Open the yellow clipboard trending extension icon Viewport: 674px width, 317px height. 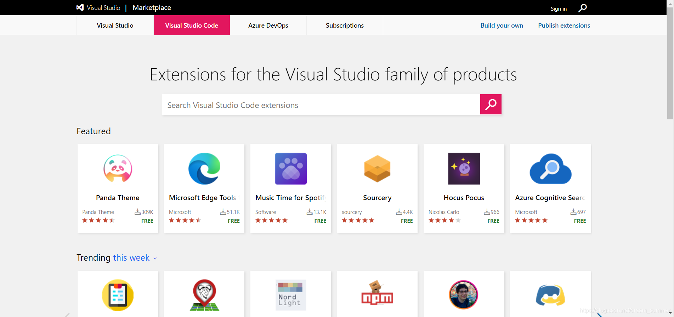[x=118, y=295]
